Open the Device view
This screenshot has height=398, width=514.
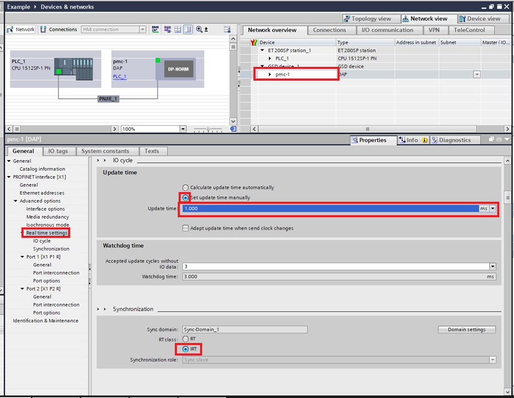tap(483, 18)
